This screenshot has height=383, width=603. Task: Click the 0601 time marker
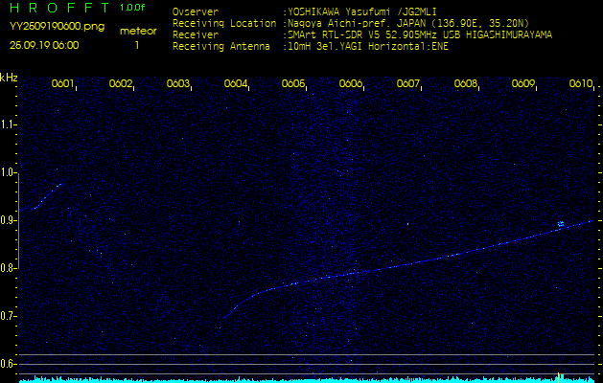[63, 84]
